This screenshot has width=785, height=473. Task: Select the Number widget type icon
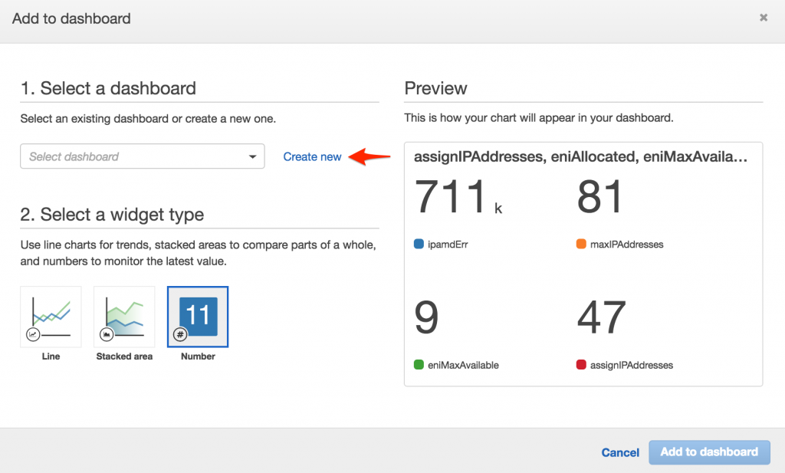(x=198, y=316)
